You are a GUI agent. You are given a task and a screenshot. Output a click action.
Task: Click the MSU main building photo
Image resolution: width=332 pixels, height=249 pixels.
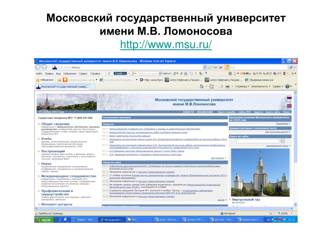[x=260, y=172]
